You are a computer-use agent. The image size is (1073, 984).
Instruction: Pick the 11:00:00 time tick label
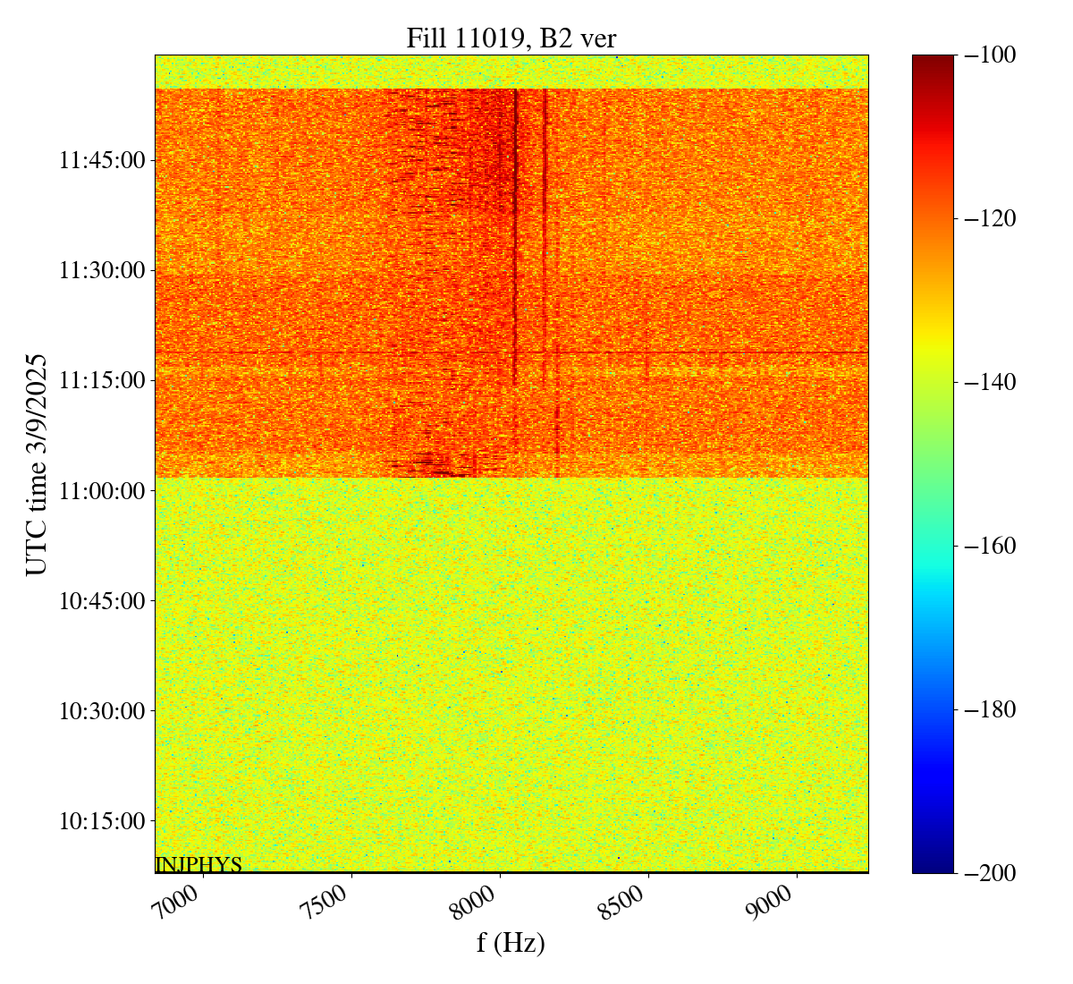102,491
